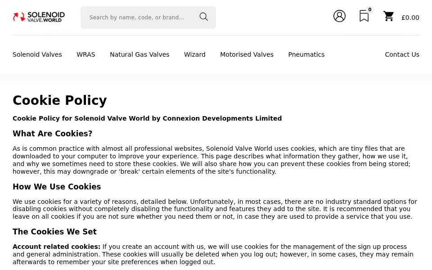Click the magnifying glass search icon
The width and height of the screenshot is (432, 270).
pos(203,17)
